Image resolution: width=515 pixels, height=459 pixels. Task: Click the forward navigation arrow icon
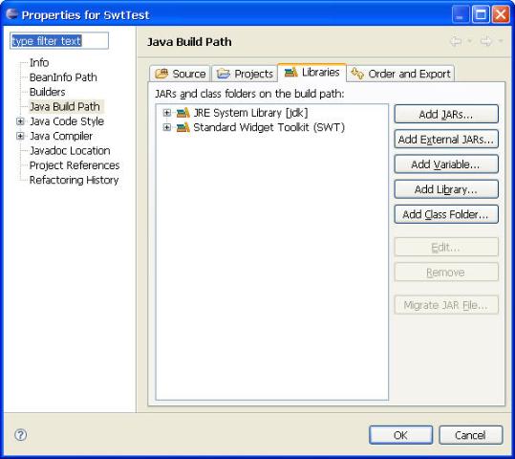[x=486, y=41]
